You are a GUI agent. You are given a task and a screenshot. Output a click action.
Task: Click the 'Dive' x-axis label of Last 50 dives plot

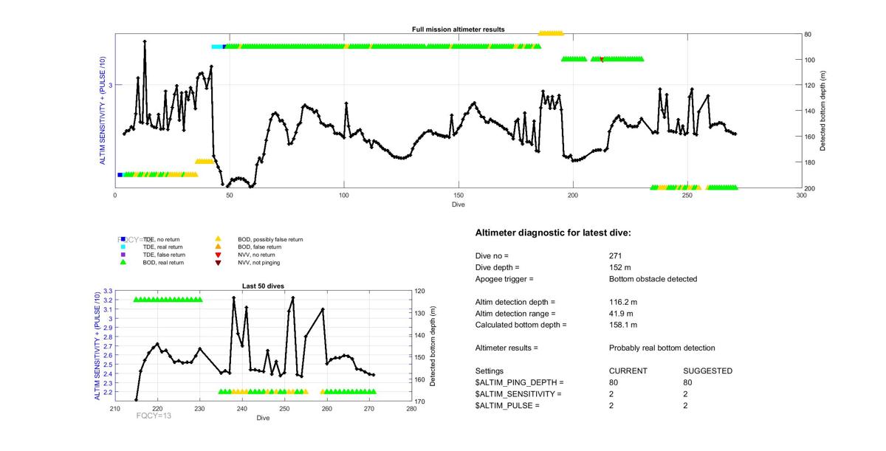[x=264, y=419]
